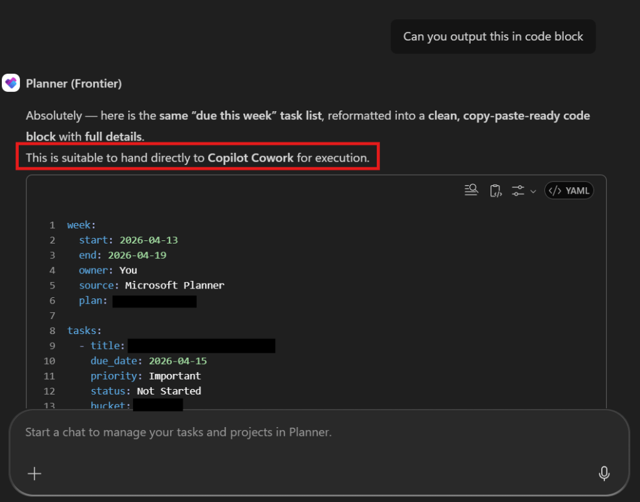Click the "Microsoft Planner" source value

[174, 285]
